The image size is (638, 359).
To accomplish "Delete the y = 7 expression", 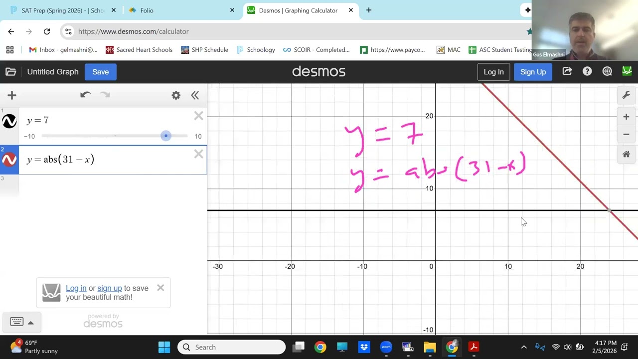I will coord(198,116).
